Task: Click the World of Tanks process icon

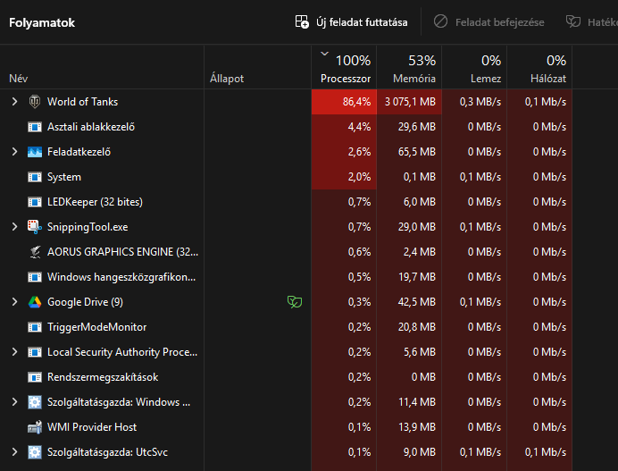Action: [35, 102]
